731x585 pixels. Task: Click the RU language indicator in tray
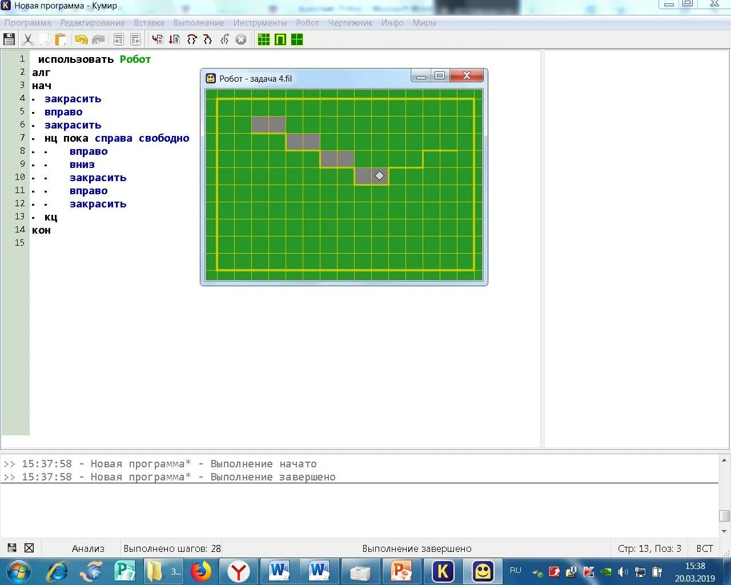(516, 570)
